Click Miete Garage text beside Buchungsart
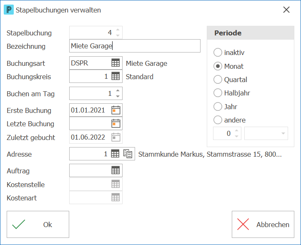This screenshot has height=245, width=301. (146, 63)
